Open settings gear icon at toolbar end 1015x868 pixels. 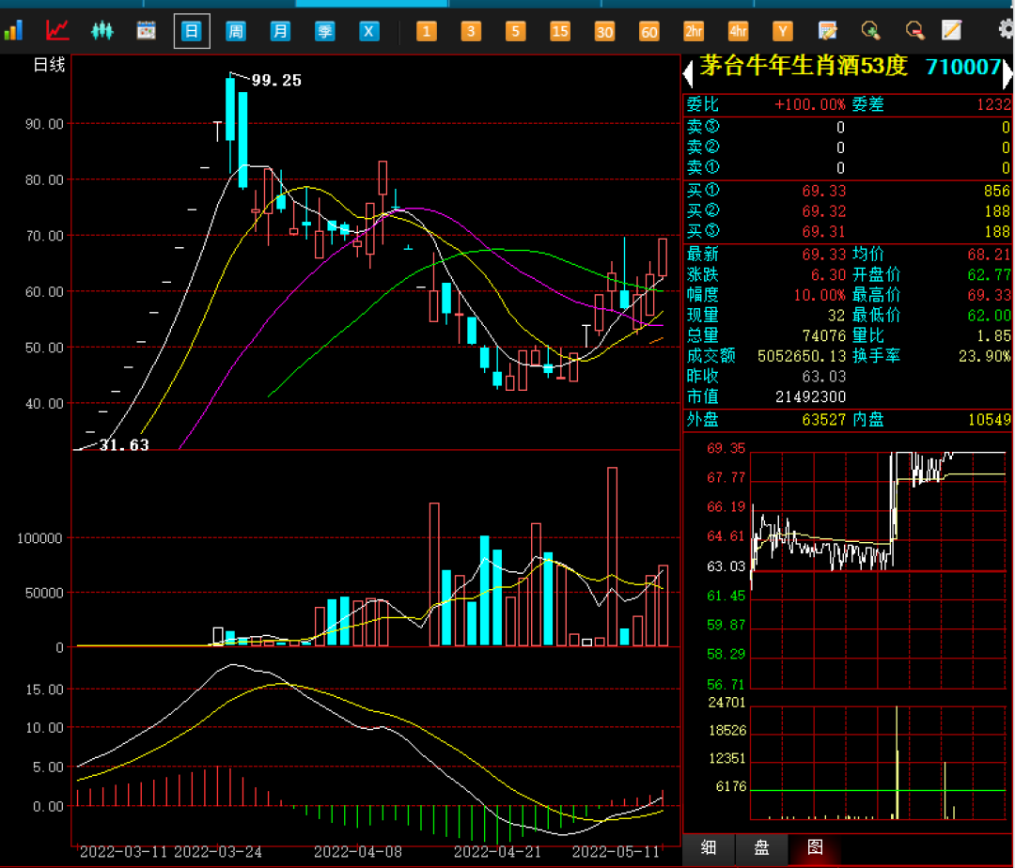pos(1006,30)
